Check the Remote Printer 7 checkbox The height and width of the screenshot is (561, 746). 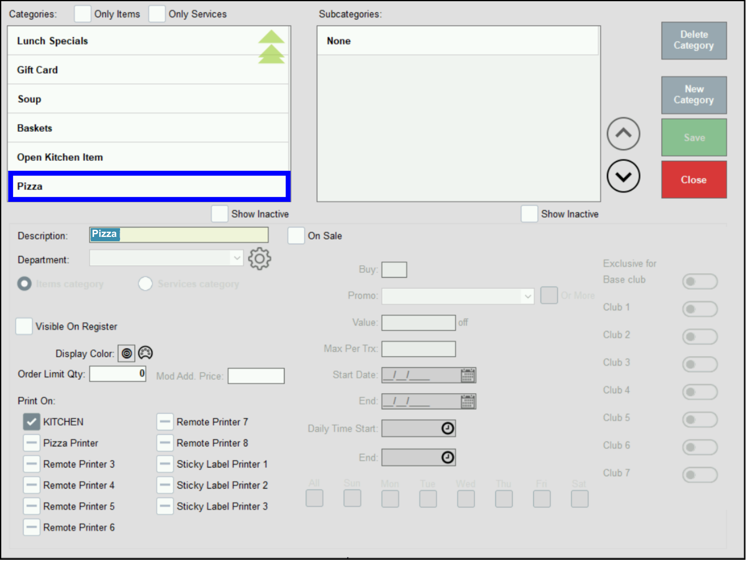pyautogui.click(x=165, y=422)
